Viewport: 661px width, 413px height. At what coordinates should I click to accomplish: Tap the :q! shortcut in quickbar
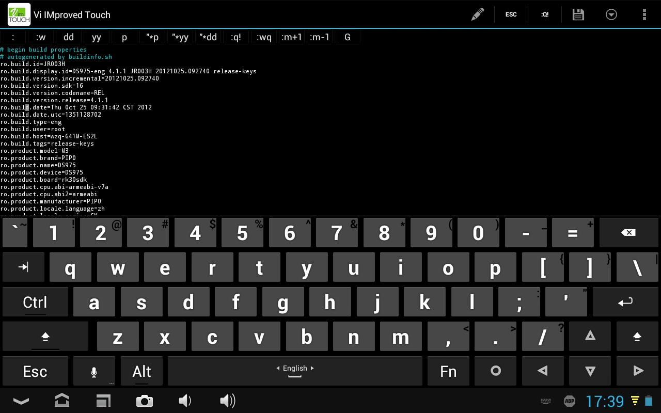tap(236, 37)
